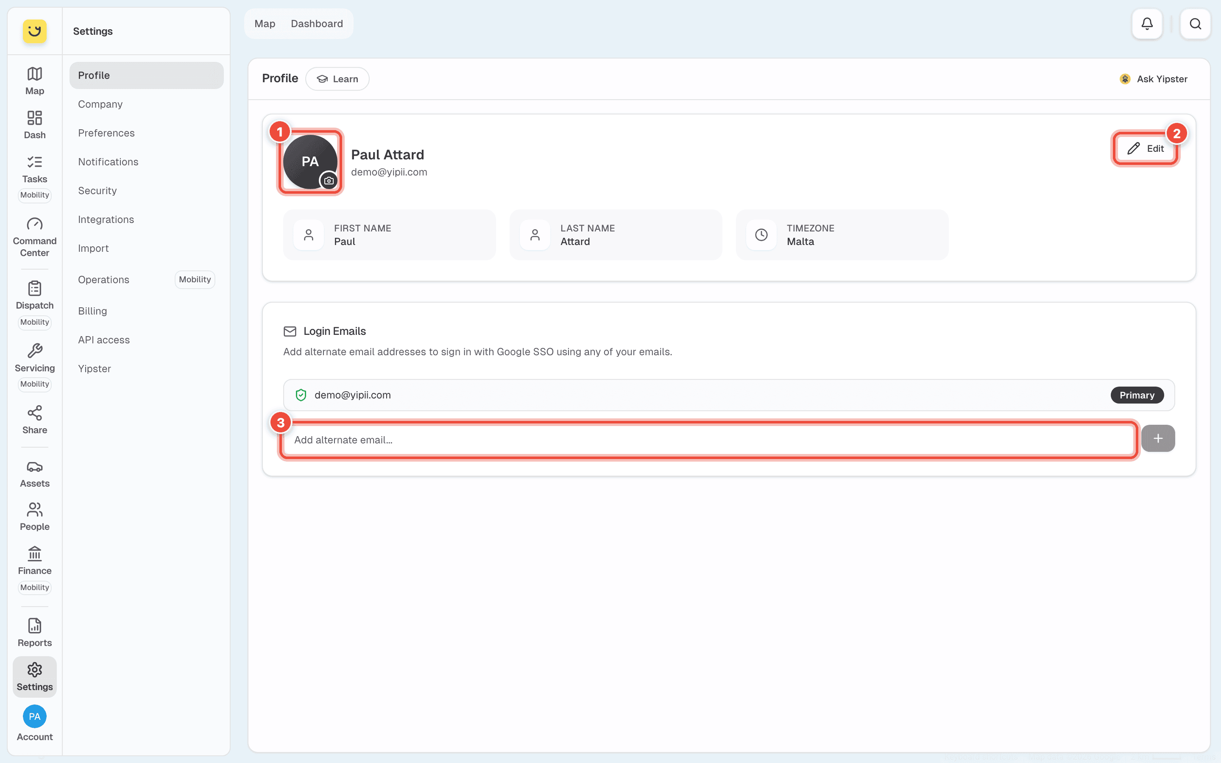Image resolution: width=1221 pixels, height=763 pixels.
Task: Click Ask Yipster
Action: (x=1154, y=79)
